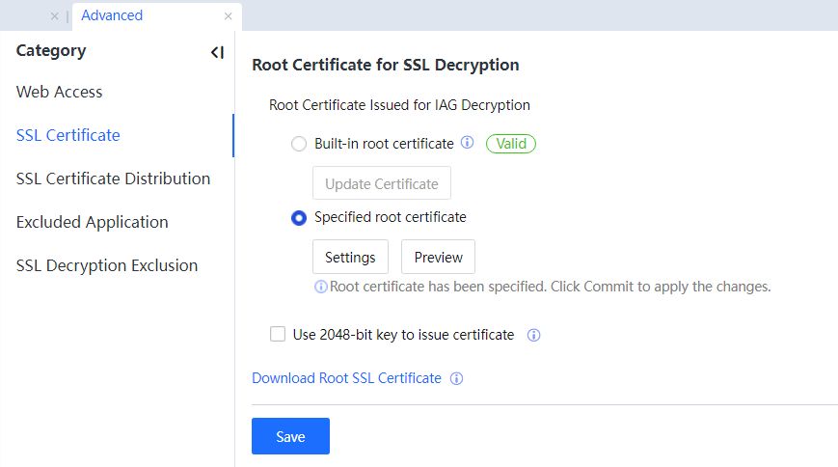Open Excluded Application category
This screenshot has width=838, height=467.
click(x=92, y=222)
